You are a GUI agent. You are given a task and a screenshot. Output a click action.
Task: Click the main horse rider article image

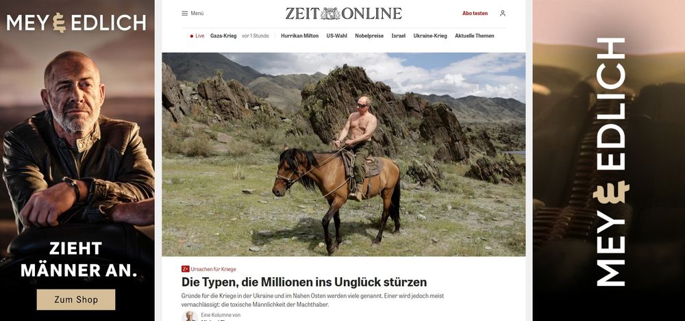343,154
